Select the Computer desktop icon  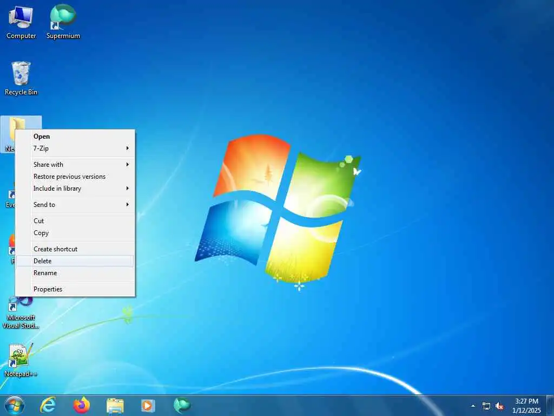pyautogui.click(x=21, y=23)
